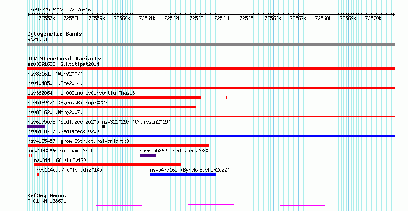Open nsv5489471 (ByrskaBishop2022) label
Screen dimensions: 408x211
[67, 103]
